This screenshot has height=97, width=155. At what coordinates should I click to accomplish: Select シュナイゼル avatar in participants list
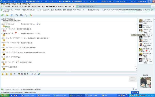tap(141, 21)
